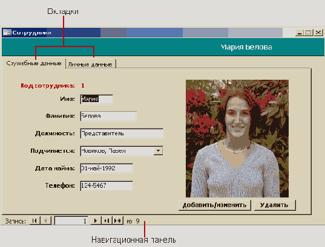Click the Удалить photo button
This screenshot has height=247, width=325.
pyautogui.click(x=275, y=205)
